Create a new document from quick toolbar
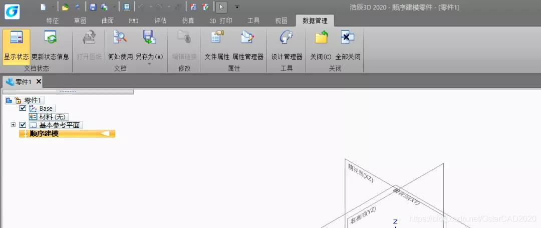This screenshot has height=228, width=541. tap(43, 7)
